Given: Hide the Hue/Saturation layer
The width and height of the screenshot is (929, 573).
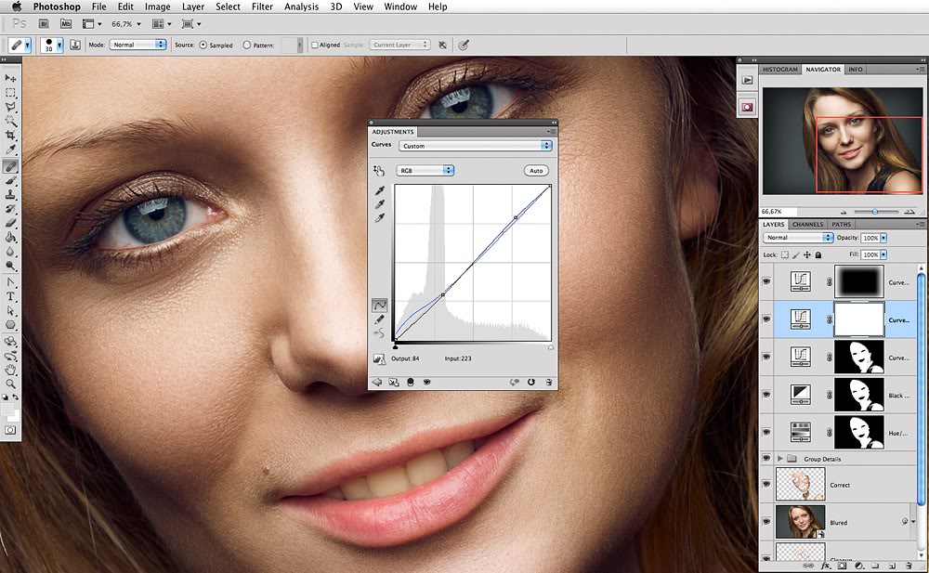Looking at the screenshot, I should click(766, 432).
